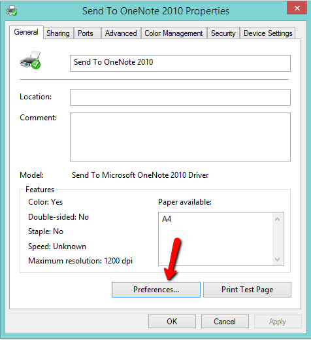Open the Sharing tab
The height and width of the screenshot is (340, 311).
click(58, 33)
